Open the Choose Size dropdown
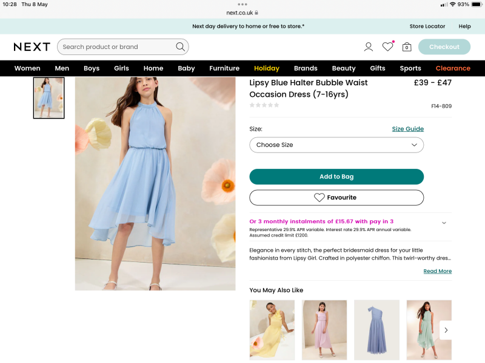Image resolution: width=485 pixels, height=363 pixels. [x=336, y=145]
